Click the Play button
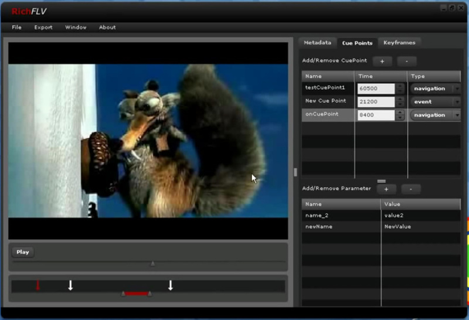 click(x=23, y=252)
